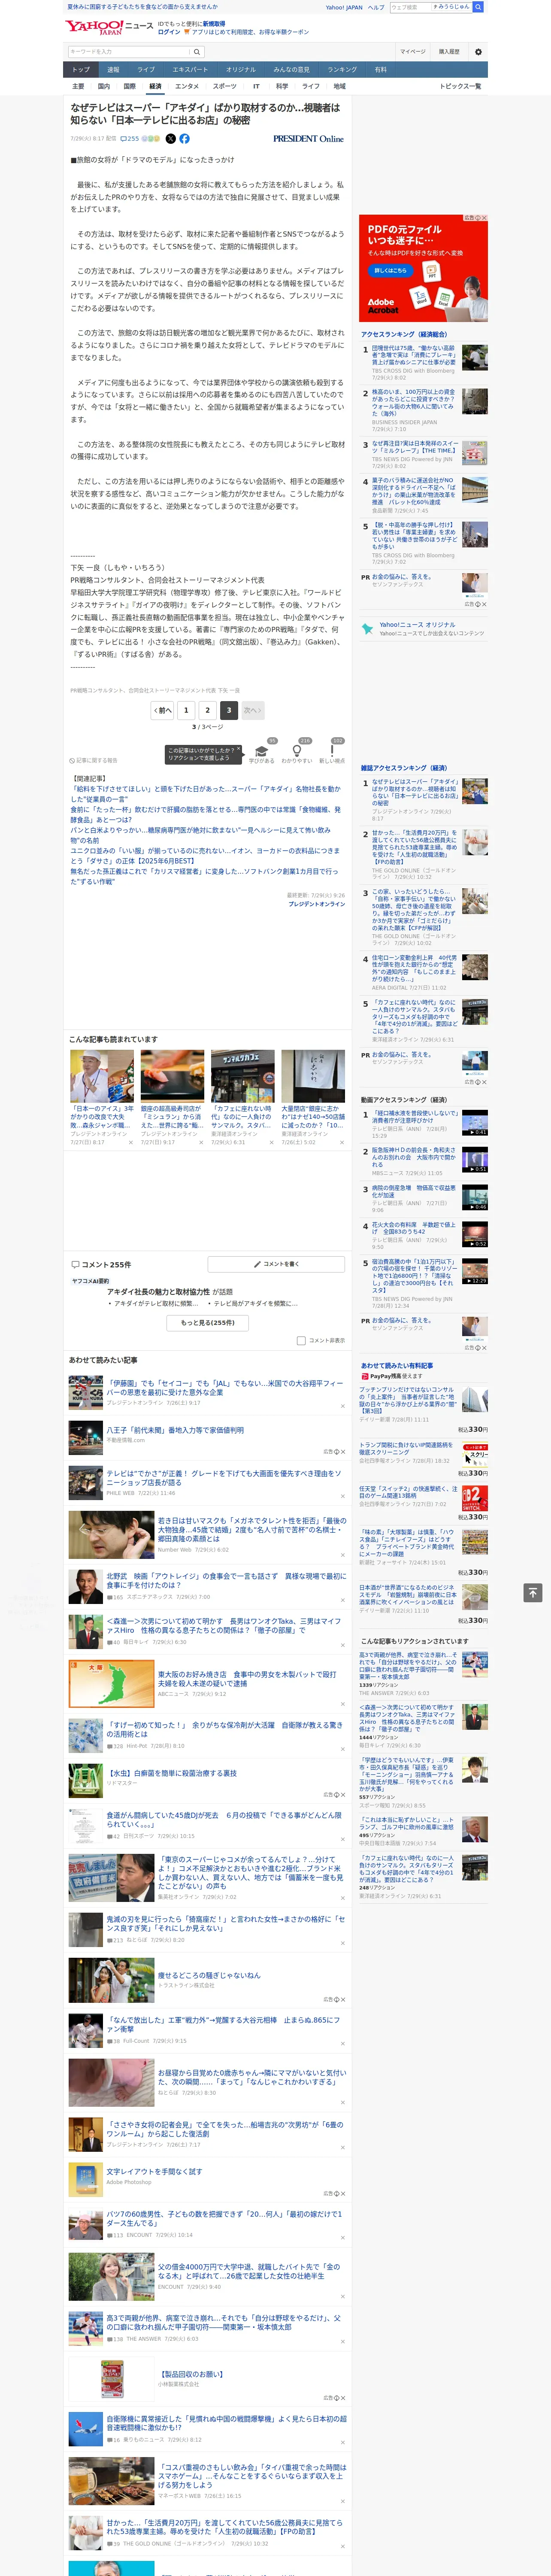551x2576 pixels.
Task: Toggle the コメント非表示 checkbox
Action: click(x=301, y=1341)
